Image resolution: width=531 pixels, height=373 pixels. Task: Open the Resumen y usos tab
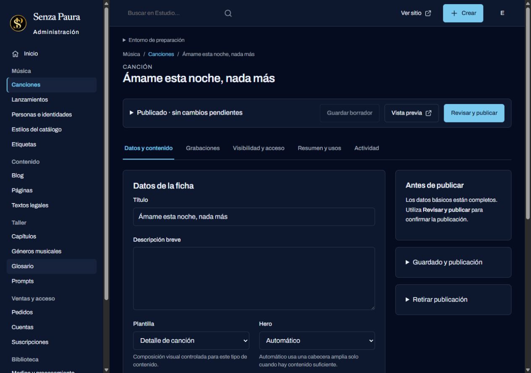[319, 148]
